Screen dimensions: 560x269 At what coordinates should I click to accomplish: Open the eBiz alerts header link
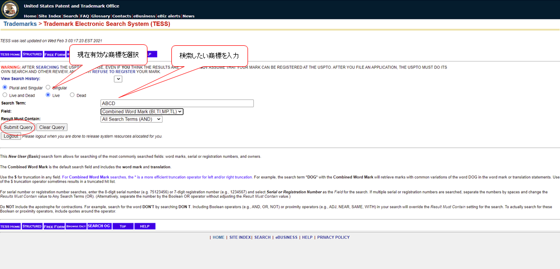coord(168,16)
